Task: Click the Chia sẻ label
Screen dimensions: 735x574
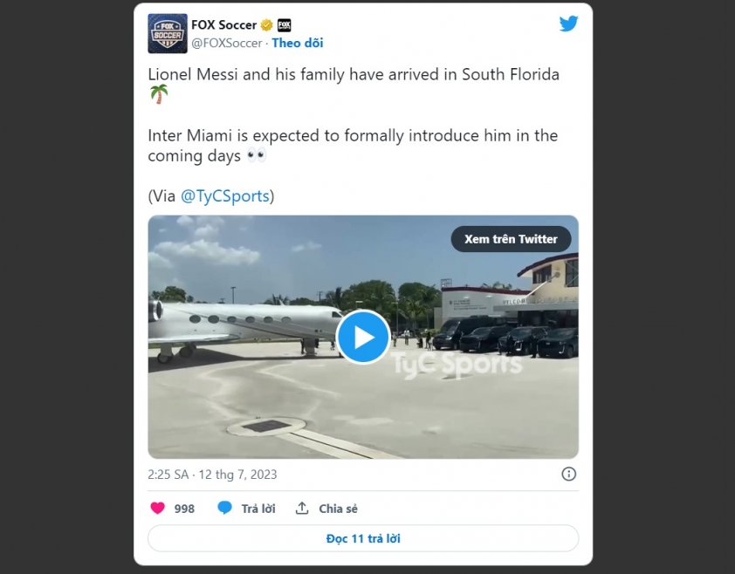Action: click(338, 509)
